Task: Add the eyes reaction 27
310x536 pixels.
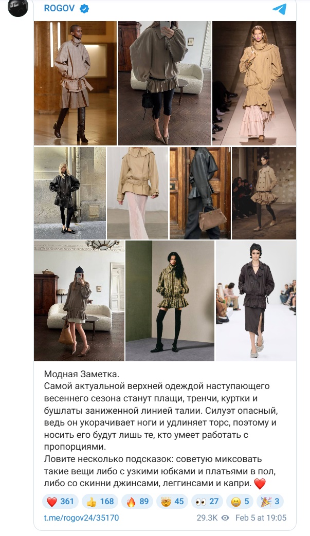Action: pyautogui.click(x=207, y=502)
